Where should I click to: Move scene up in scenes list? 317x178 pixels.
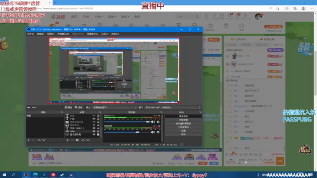[39, 140]
